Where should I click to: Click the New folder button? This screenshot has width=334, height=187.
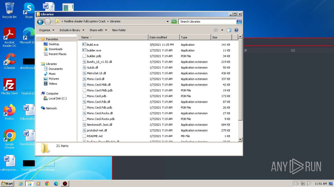[119, 30]
